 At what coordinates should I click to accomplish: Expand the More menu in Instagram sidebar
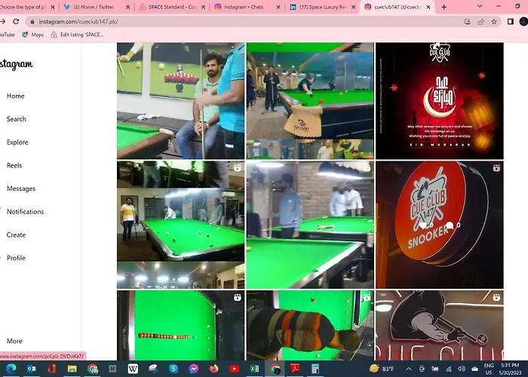pos(14,341)
